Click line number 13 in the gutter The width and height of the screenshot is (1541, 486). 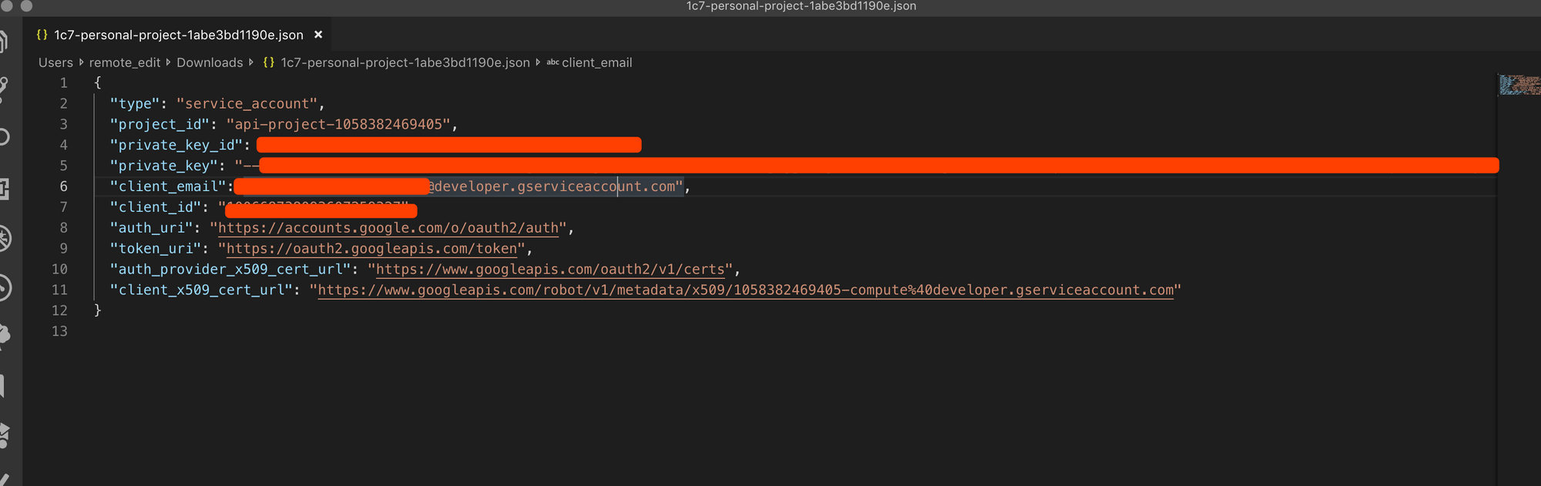tap(59, 331)
